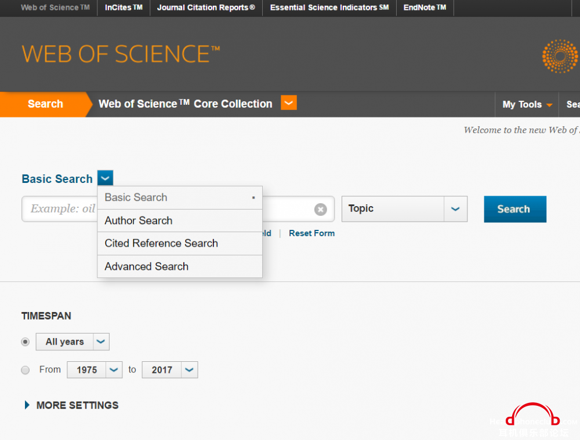The image size is (580, 440).
Task: Choose Basic Search from the dropdown menu
Action: pos(180,197)
